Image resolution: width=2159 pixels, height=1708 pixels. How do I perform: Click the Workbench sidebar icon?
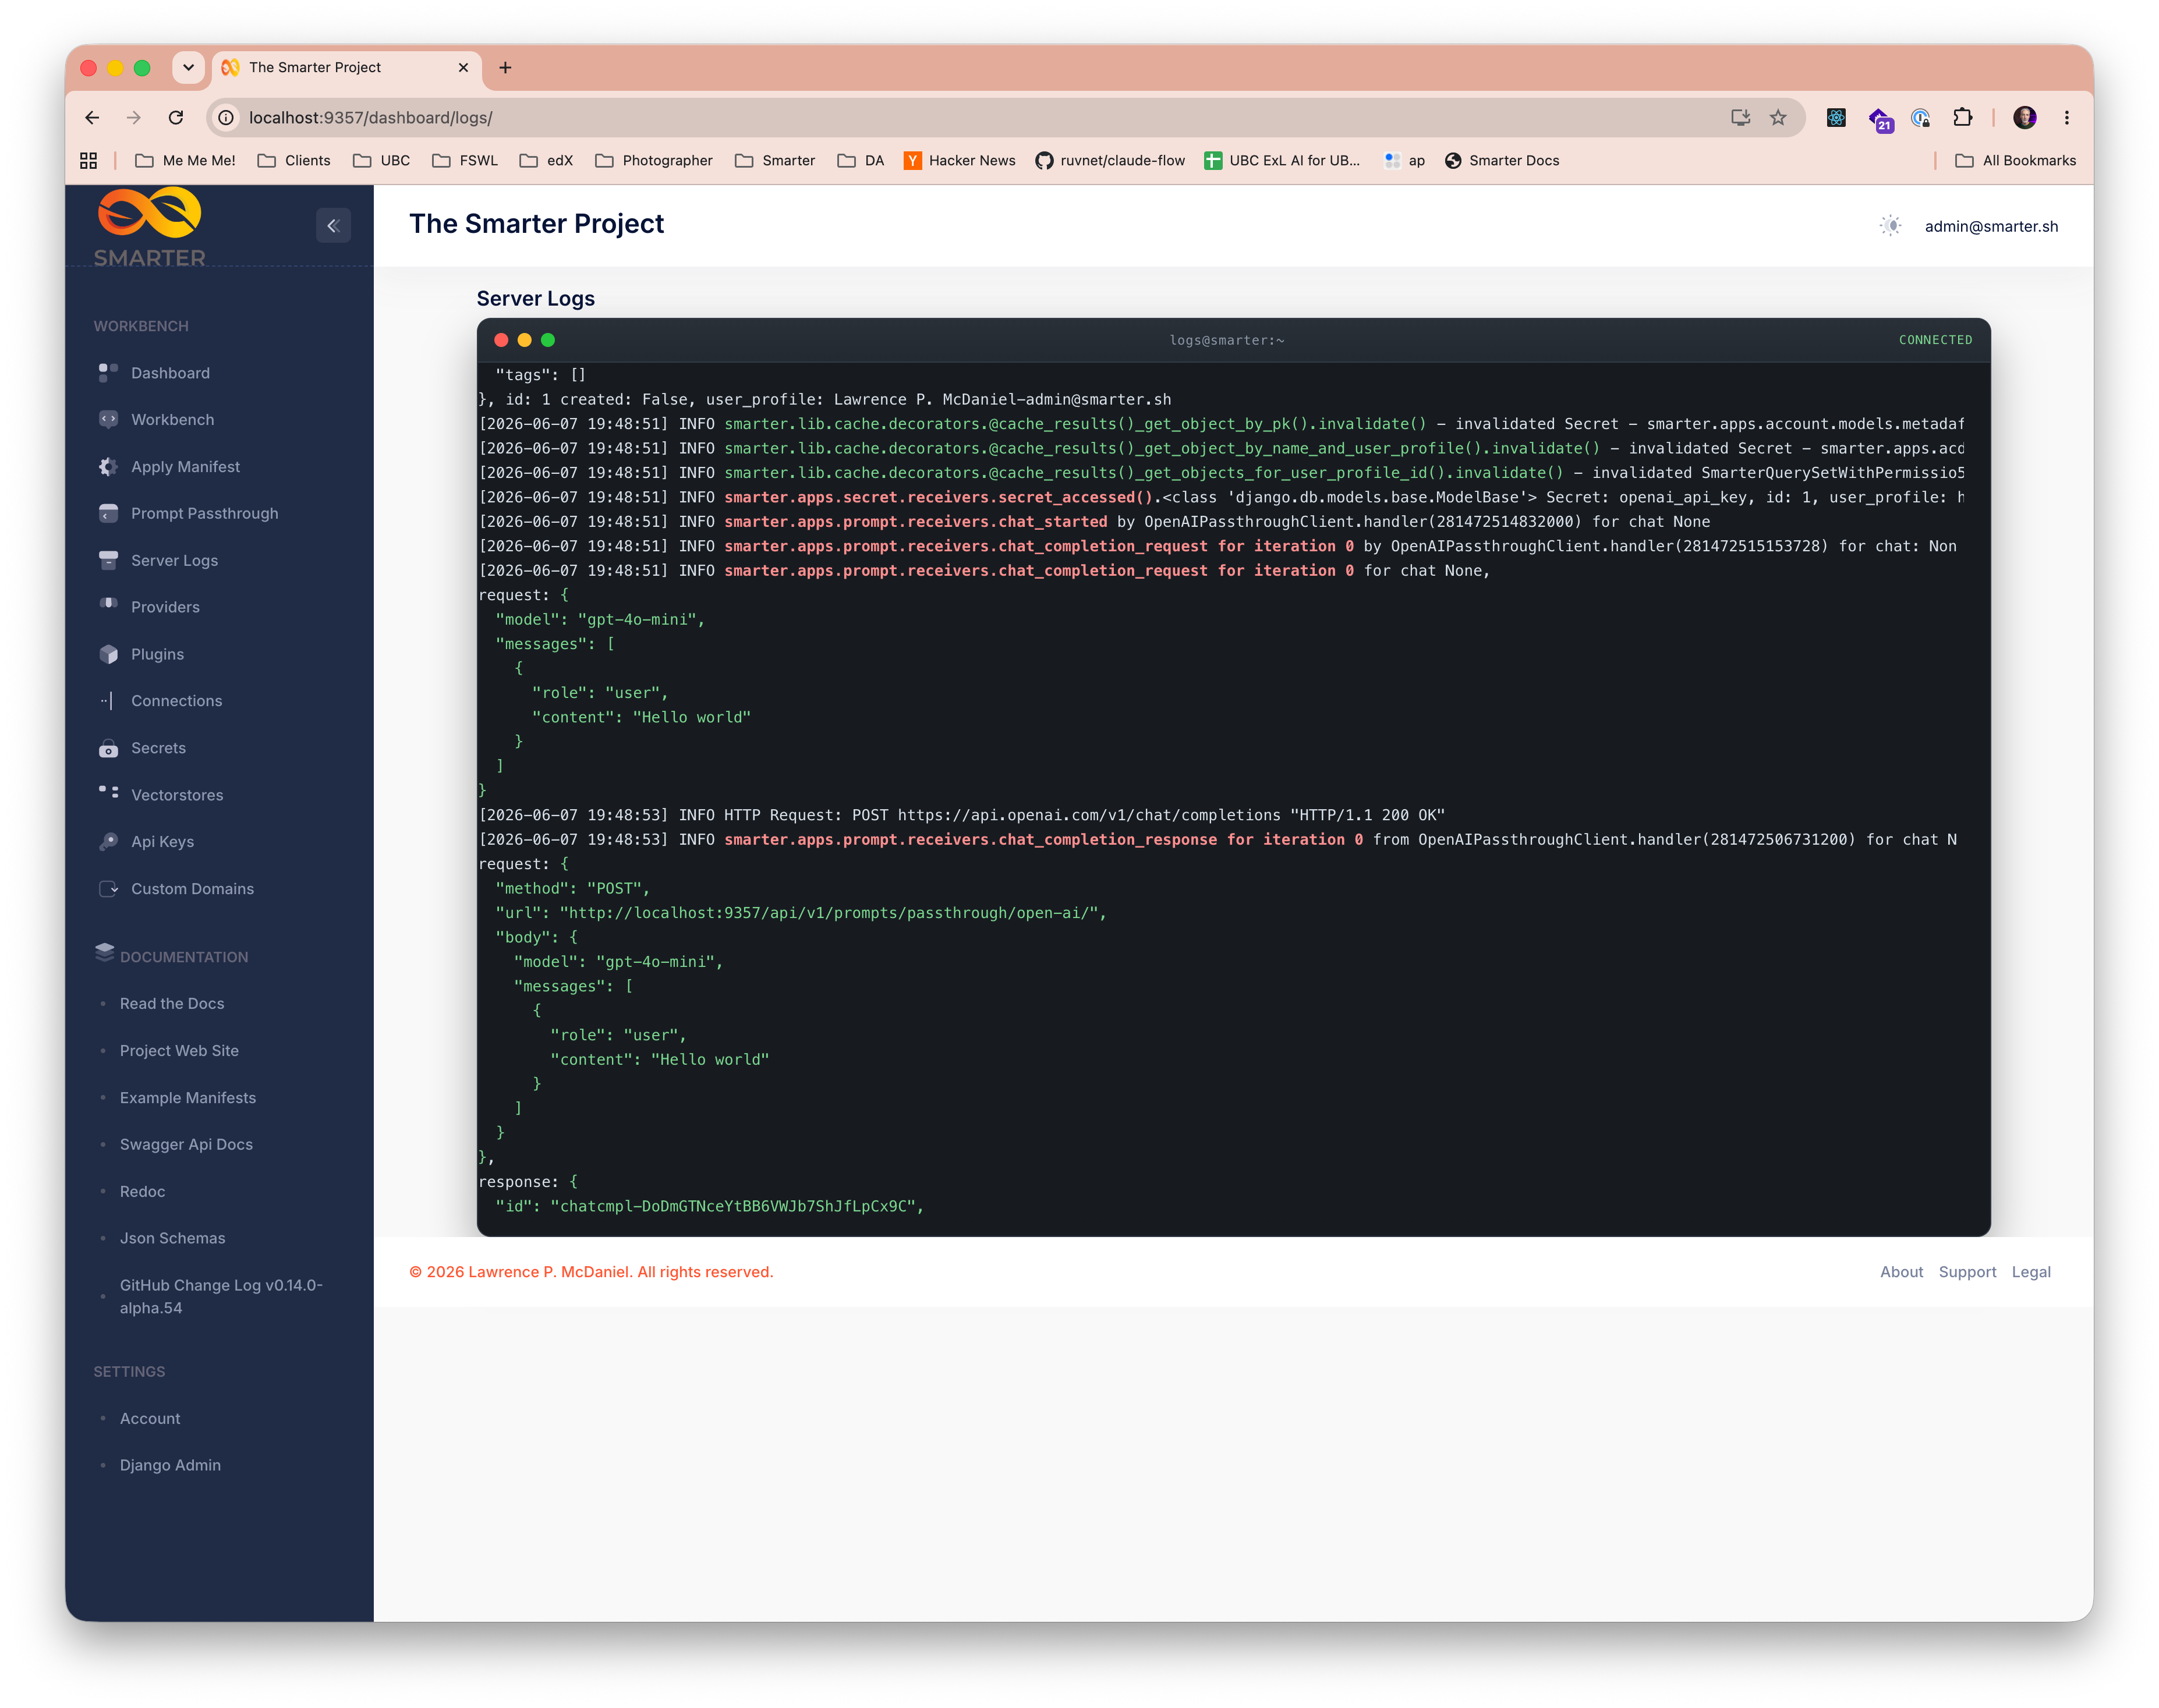tap(108, 420)
